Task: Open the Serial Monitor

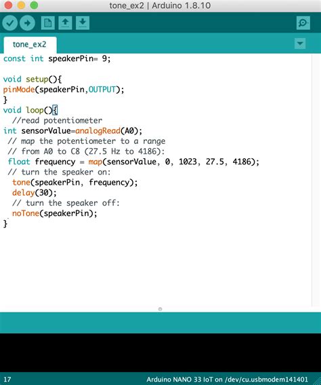Action: click(x=303, y=23)
